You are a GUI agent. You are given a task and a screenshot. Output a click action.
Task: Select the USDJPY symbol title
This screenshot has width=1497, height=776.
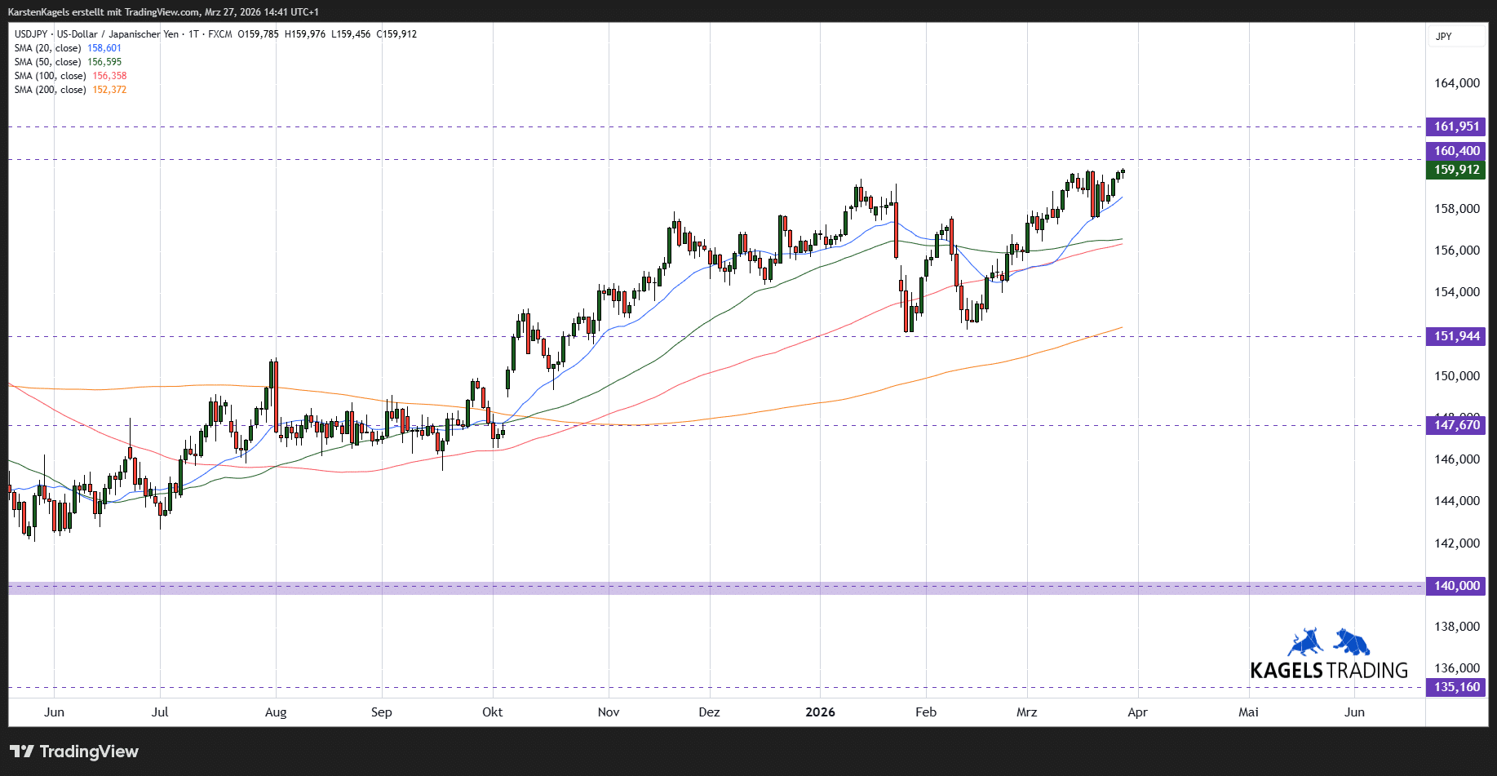31,34
